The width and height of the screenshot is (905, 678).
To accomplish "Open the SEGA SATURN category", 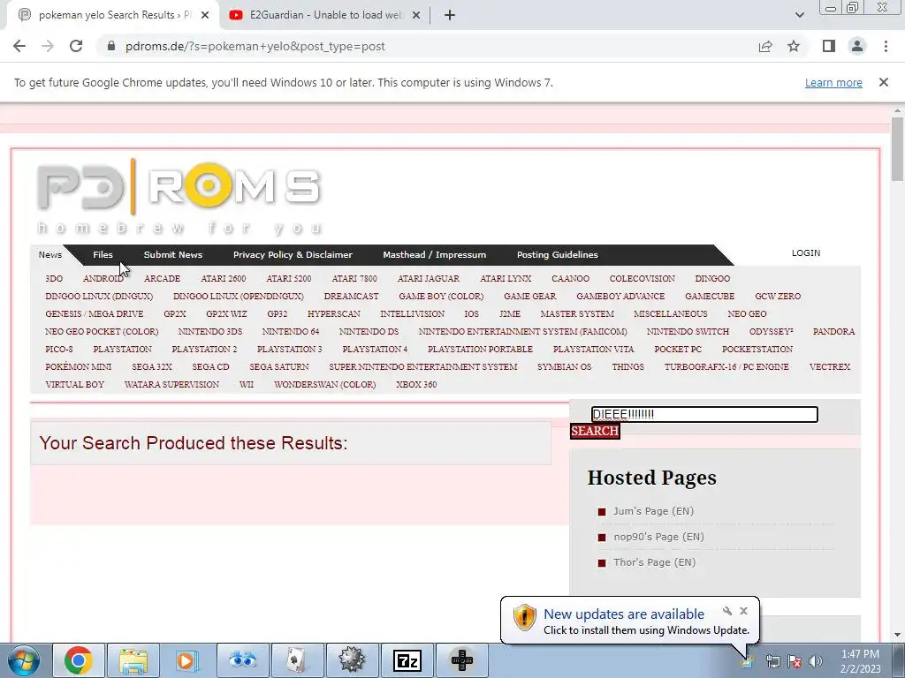I will pyautogui.click(x=278, y=366).
